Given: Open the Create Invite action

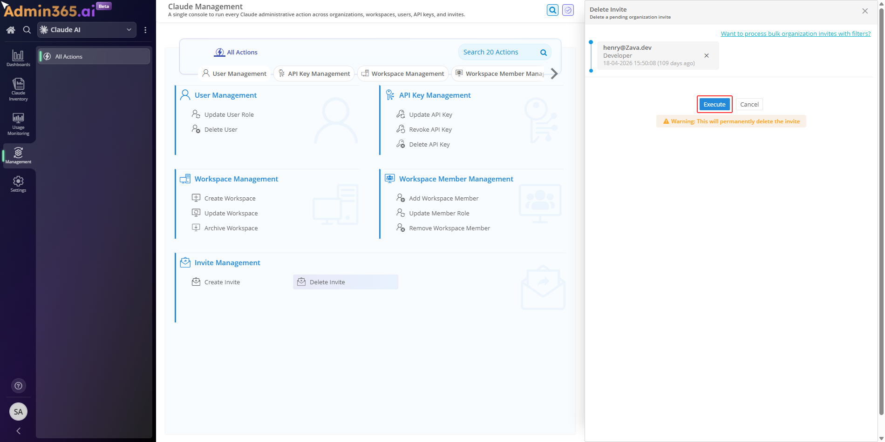Looking at the screenshot, I should coord(216,282).
